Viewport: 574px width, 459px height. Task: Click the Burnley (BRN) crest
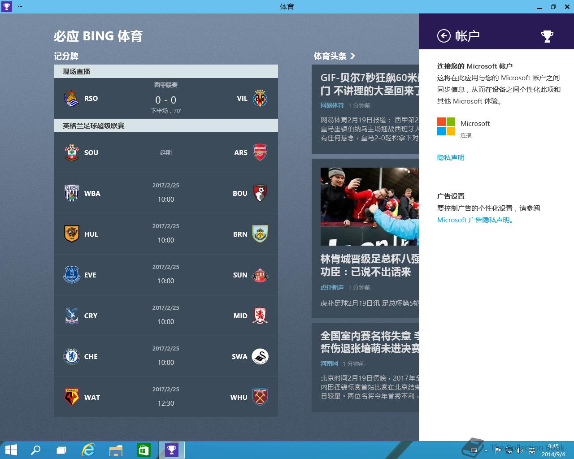[260, 234]
